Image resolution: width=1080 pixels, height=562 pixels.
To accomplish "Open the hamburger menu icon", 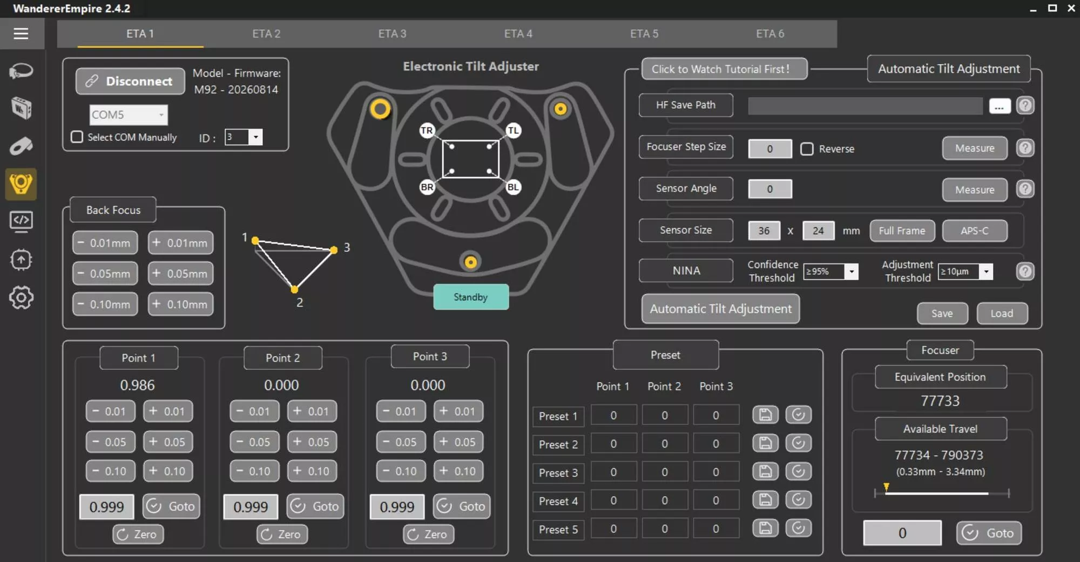I will click(21, 34).
